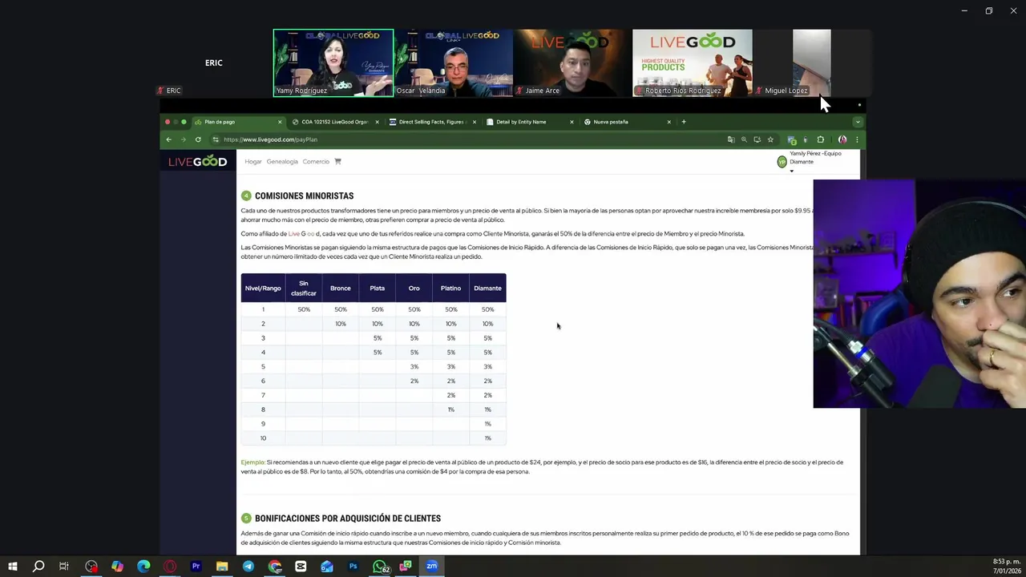This screenshot has width=1026, height=577.
Task: Switch to Zoom app on taskbar
Action: (x=431, y=567)
